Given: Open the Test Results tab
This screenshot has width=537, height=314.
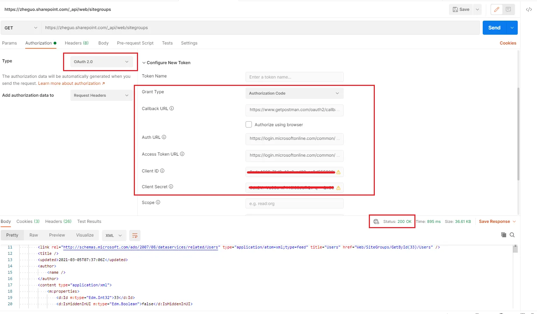Looking at the screenshot, I should [89, 221].
